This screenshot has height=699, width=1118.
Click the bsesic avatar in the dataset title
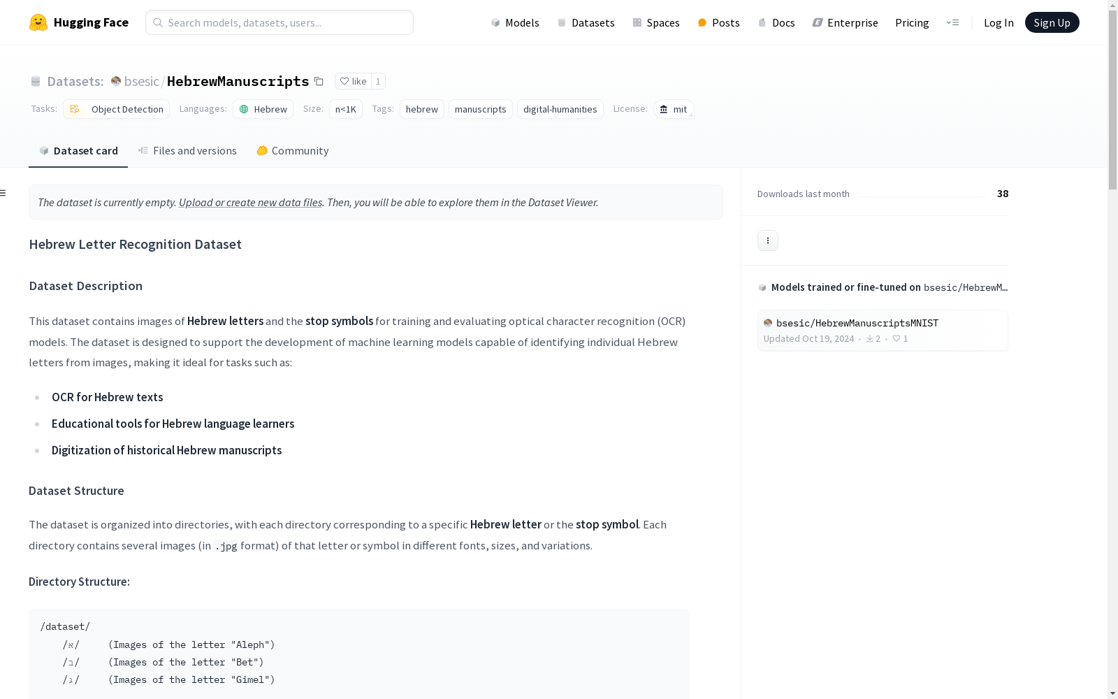pyautogui.click(x=116, y=81)
